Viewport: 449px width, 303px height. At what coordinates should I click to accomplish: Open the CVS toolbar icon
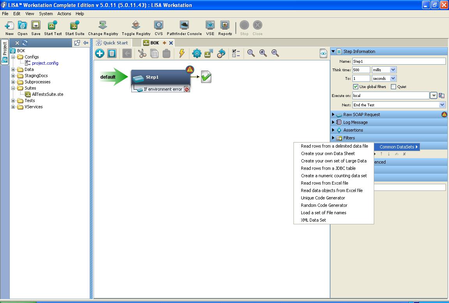click(x=159, y=25)
